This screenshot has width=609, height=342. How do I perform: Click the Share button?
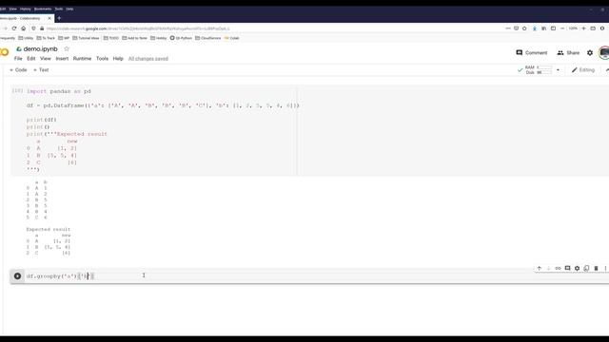pos(568,53)
